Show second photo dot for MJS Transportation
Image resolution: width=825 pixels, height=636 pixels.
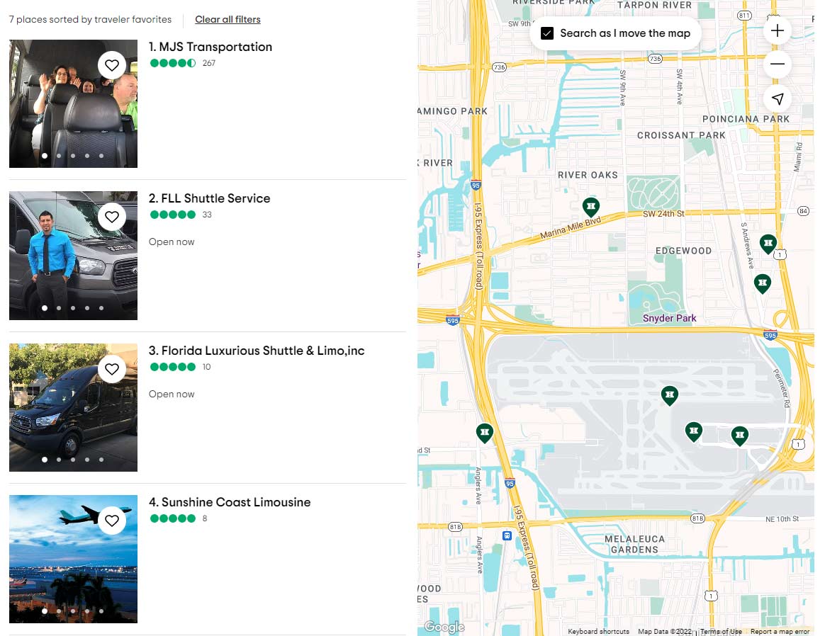(x=59, y=156)
